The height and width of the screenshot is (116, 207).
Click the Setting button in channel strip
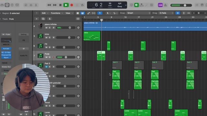coord(24,34)
